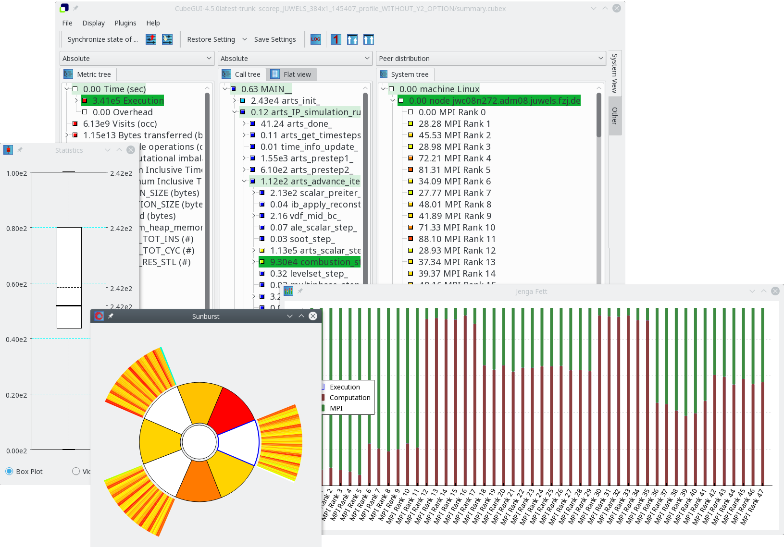Click the Restore Setting button
The image size is (784, 547).
click(211, 39)
